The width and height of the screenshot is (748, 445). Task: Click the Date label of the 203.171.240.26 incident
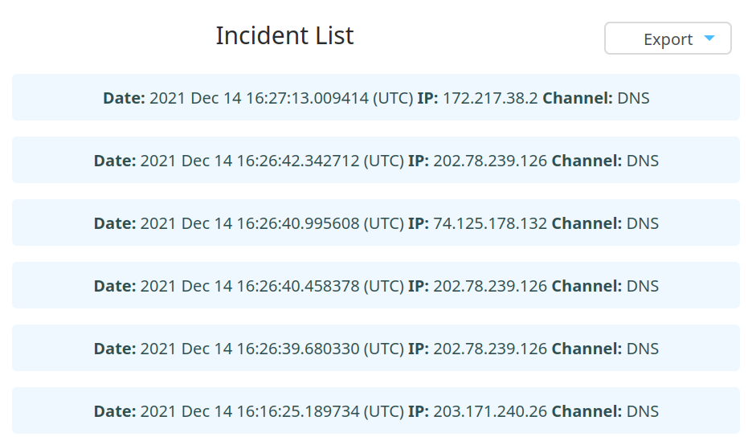[115, 411]
